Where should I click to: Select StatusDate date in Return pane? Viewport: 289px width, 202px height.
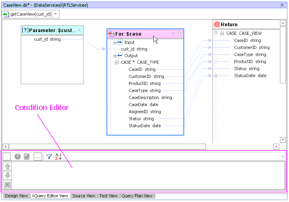[250, 76]
